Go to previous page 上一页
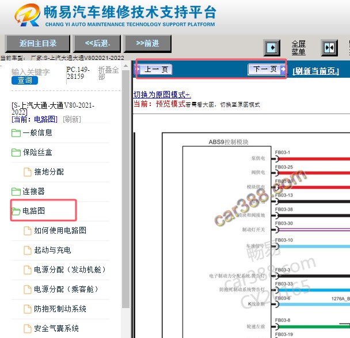 tap(154, 70)
